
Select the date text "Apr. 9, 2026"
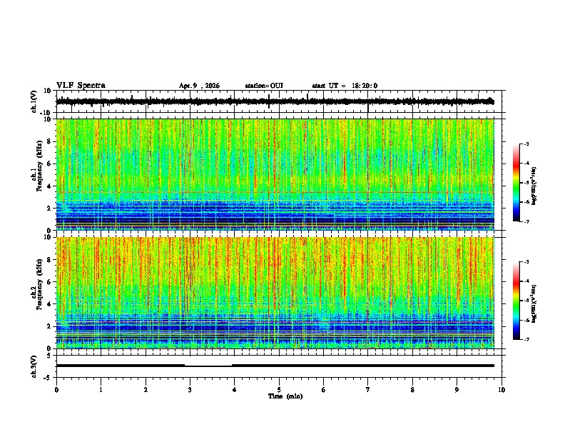[199, 86]
